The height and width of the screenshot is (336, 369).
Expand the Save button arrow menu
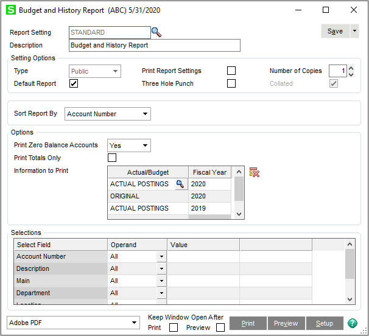click(x=354, y=32)
